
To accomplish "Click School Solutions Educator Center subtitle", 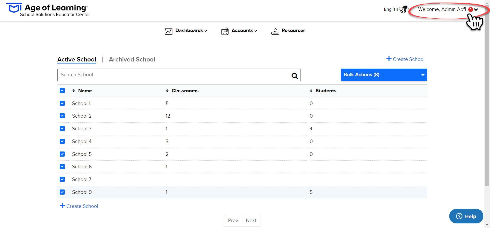I will click(x=55, y=15).
